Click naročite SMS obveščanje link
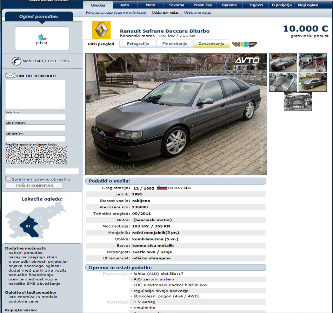 click(34, 284)
